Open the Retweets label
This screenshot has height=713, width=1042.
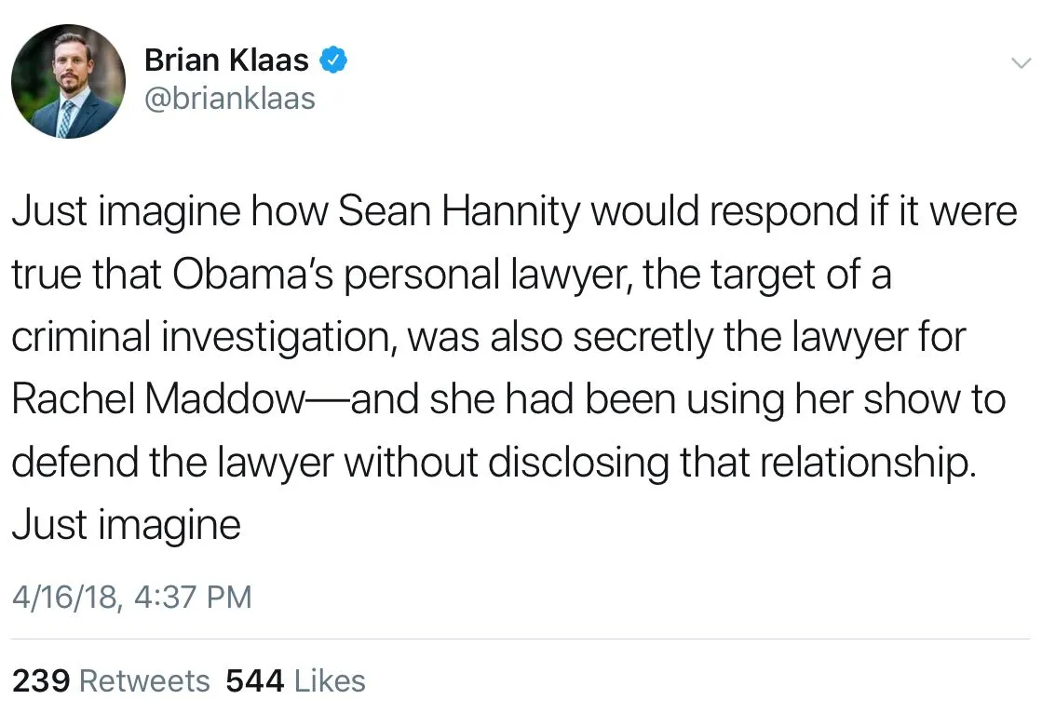[x=144, y=680]
